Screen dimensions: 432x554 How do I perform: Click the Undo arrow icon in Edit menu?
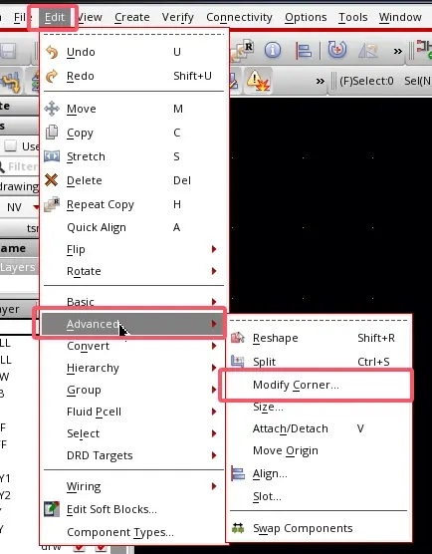pos(52,52)
